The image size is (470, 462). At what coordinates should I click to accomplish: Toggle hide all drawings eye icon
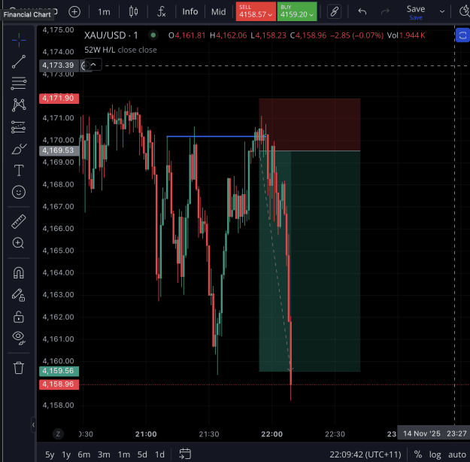19,338
